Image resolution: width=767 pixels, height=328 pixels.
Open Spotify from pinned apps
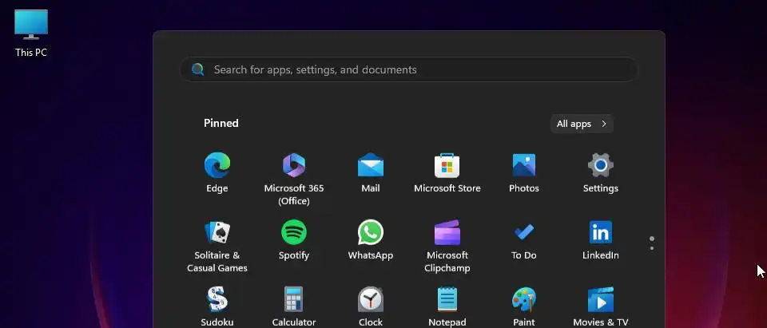click(x=294, y=240)
